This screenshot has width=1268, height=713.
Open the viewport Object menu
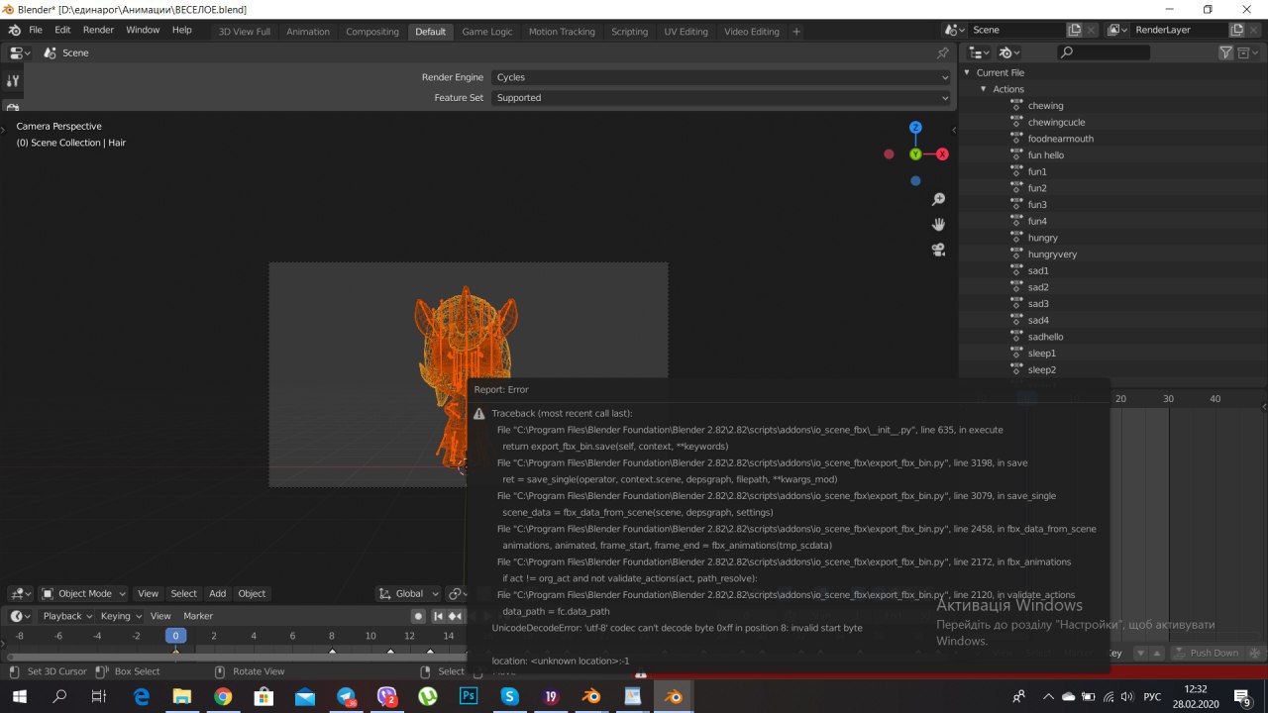point(252,593)
